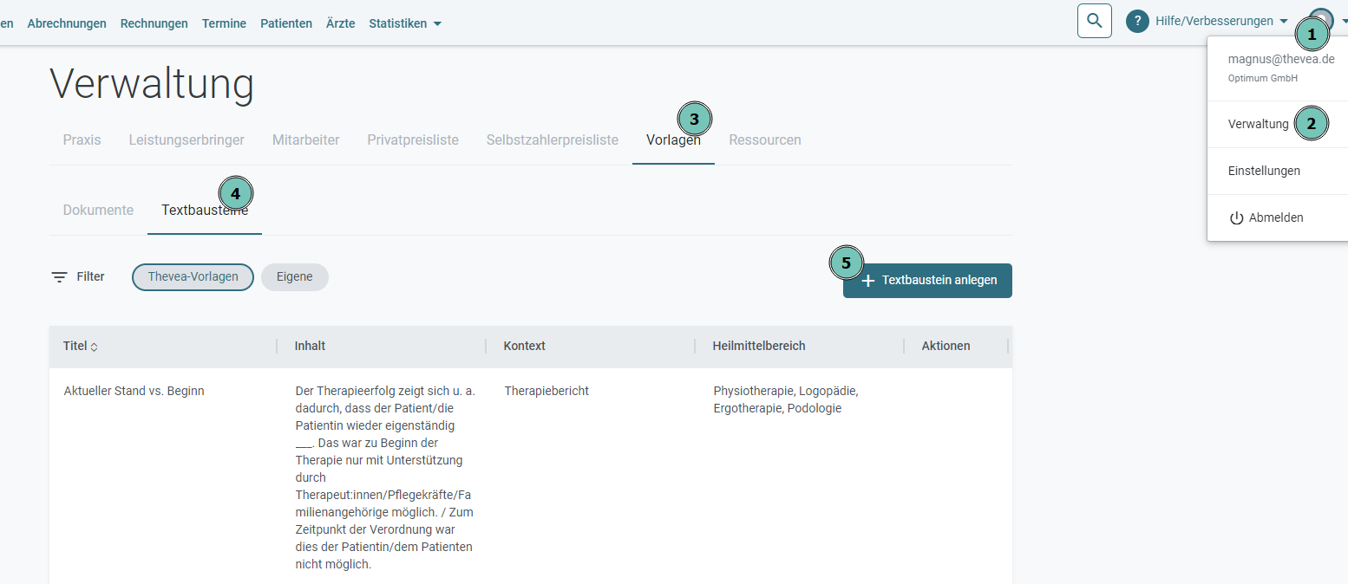1348x584 pixels.
Task: Click the Textbaustein anlegen button
Action: click(927, 281)
